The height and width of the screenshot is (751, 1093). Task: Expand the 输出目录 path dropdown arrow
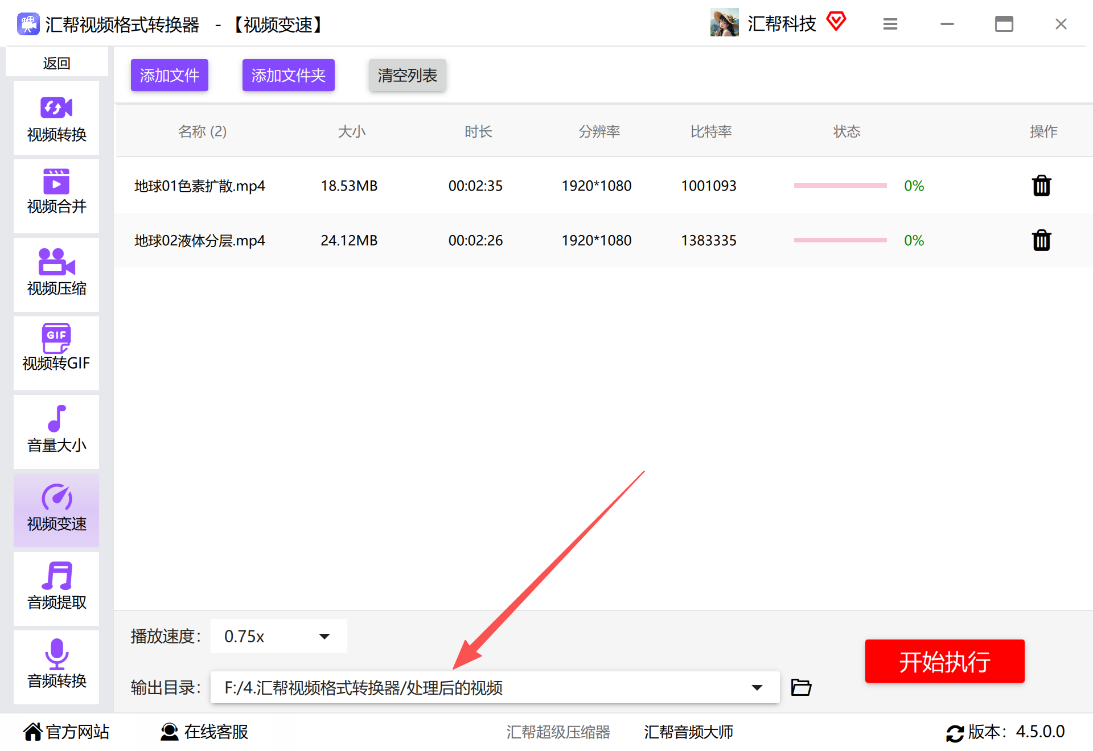point(757,687)
